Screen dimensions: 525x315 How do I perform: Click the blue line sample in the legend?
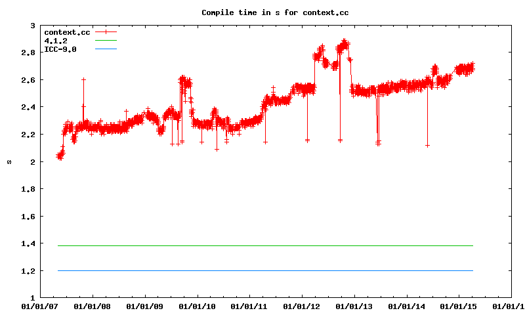[x=105, y=49]
